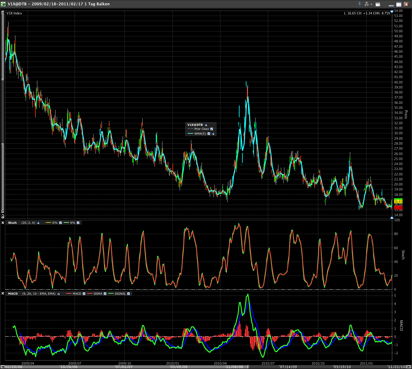Image resolution: width=412 pixels, height=369 pixels.
Task: Click the yellow D% color line swatch
Action: pyautogui.click(x=48, y=223)
